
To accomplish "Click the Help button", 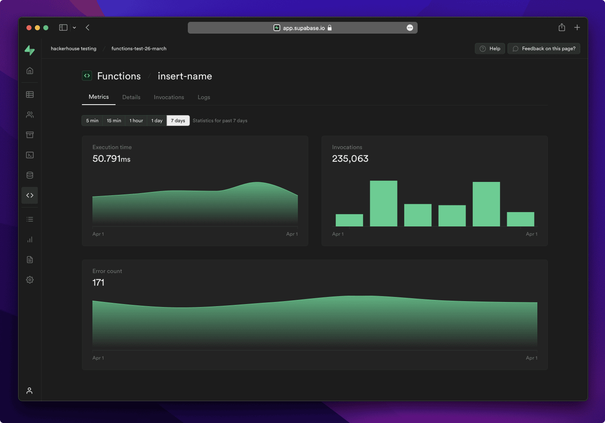I will 489,48.
